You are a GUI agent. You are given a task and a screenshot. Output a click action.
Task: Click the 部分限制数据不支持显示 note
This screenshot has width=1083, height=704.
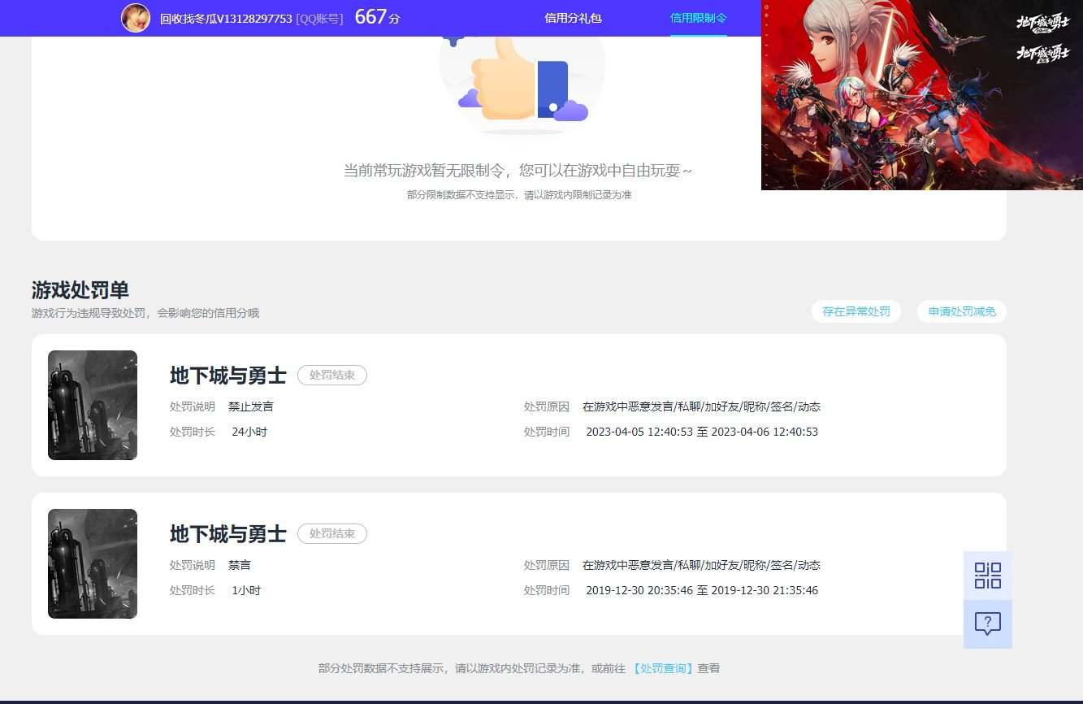(x=519, y=195)
